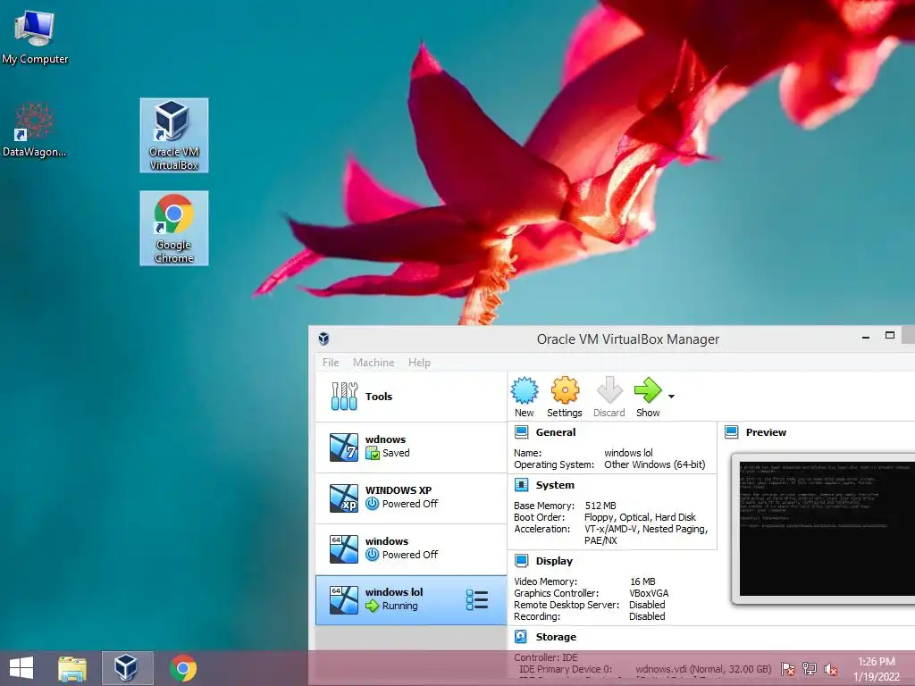915x686 pixels.
Task: Open the File menu
Action: [331, 363]
